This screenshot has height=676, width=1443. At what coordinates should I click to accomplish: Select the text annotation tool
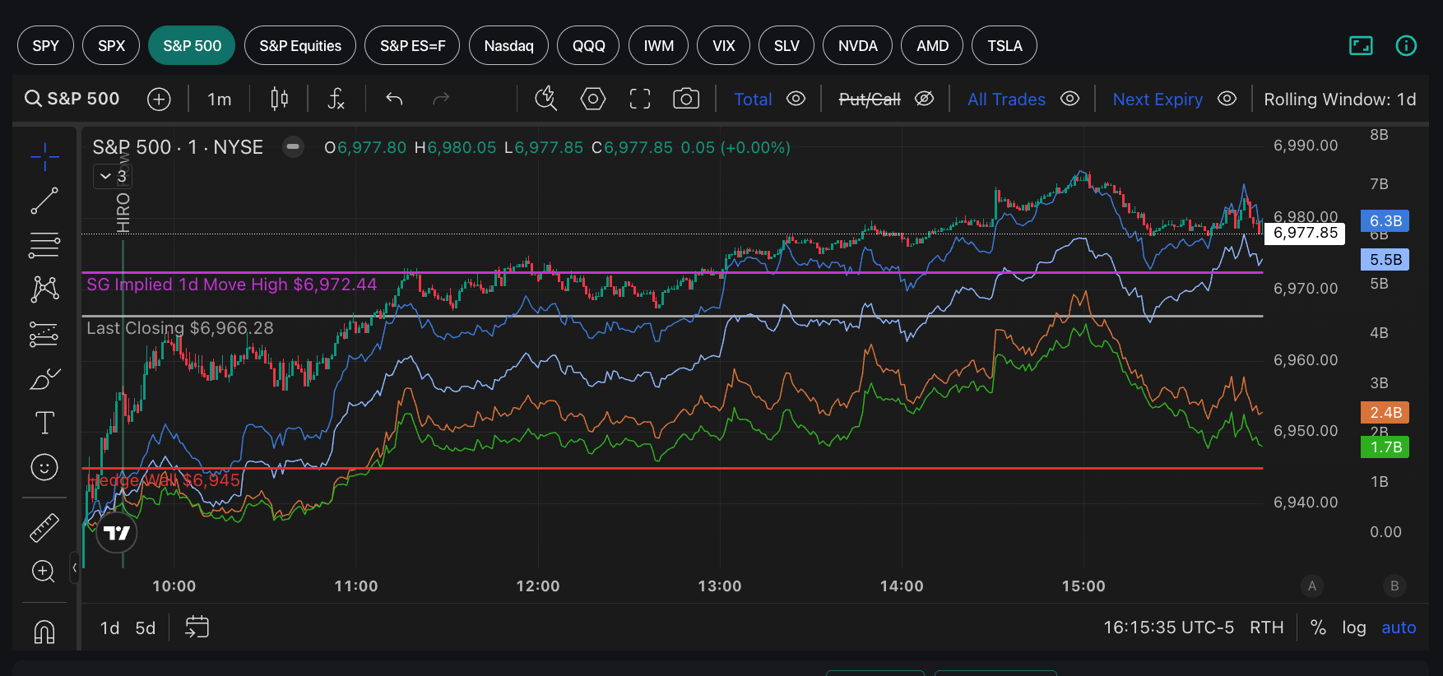pyautogui.click(x=44, y=423)
